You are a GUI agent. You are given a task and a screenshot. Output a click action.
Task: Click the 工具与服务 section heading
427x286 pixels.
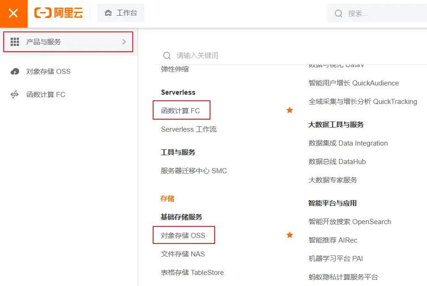coord(178,152)
